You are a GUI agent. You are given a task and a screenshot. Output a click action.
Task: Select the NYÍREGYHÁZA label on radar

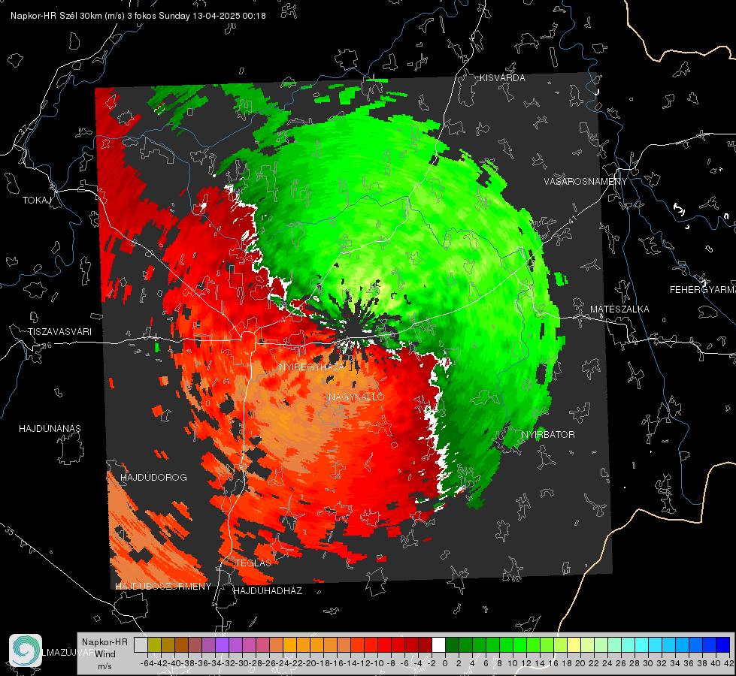[312, 367]
